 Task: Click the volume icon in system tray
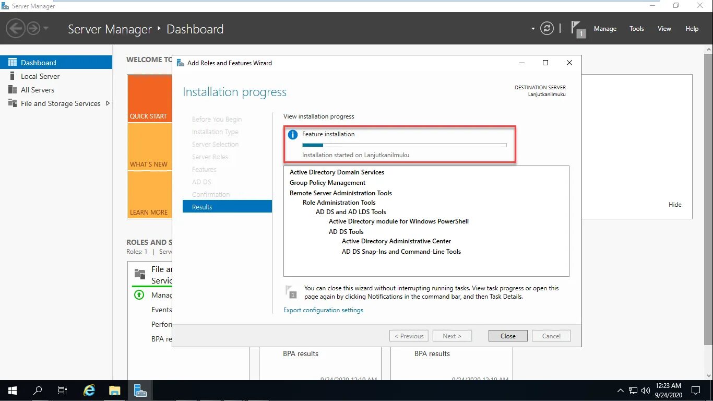click(645, 391)
